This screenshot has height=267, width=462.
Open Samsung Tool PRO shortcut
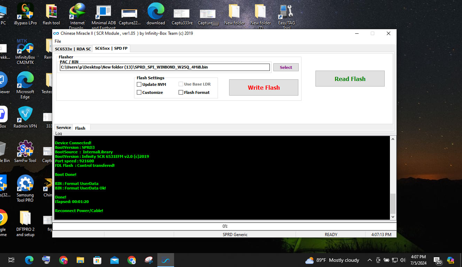pyautogui.click(x=25, y=188)
